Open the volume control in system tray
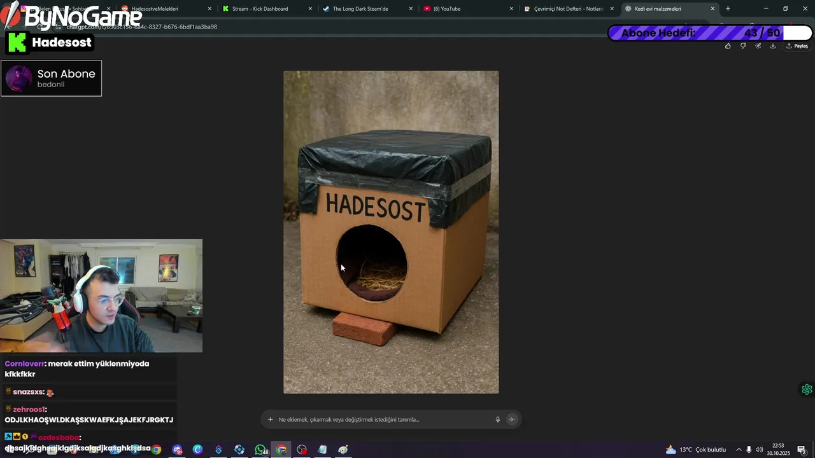This screenshot has height=458, width=815. [x=759, y=450]
